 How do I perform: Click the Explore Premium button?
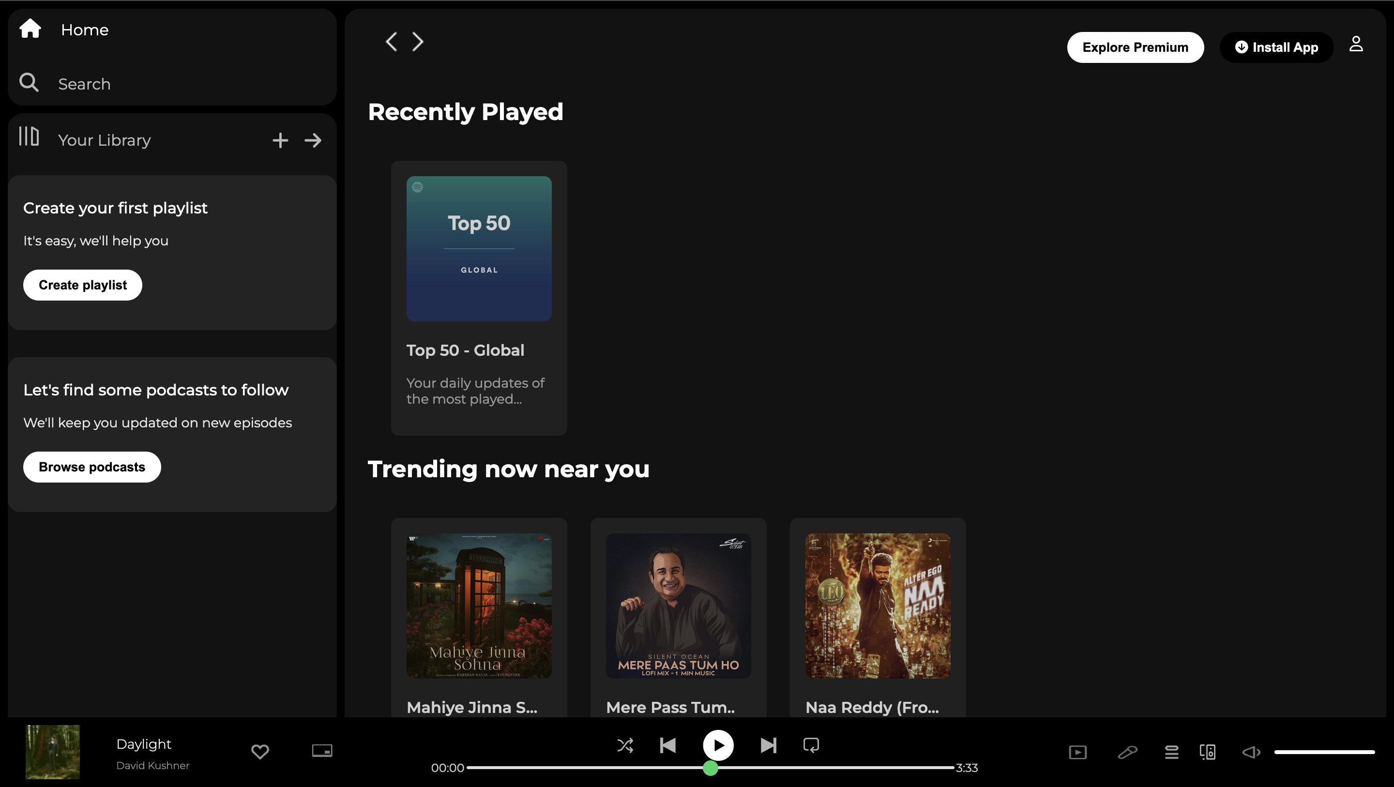pos(1135,47)
